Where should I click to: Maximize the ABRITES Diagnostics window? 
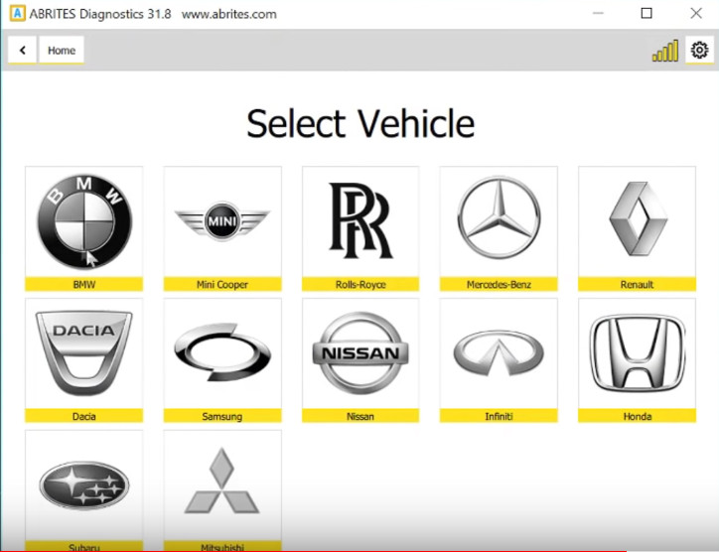click(x=647, y=13)
